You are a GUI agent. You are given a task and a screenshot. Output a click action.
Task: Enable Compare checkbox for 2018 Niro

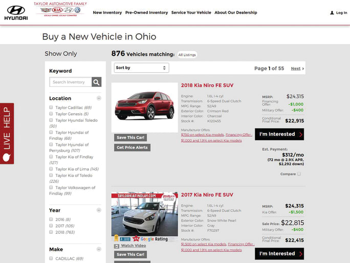click(x=299, y=174)
